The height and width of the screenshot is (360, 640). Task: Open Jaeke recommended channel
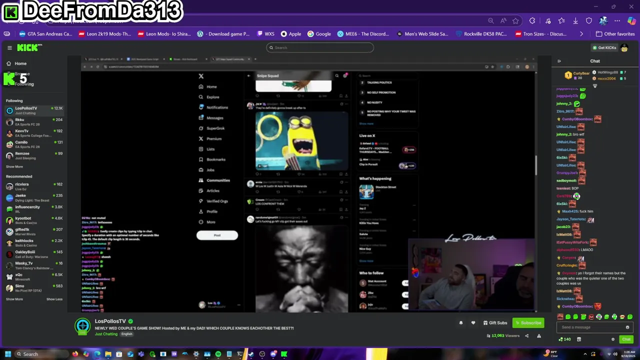[34, 197]
